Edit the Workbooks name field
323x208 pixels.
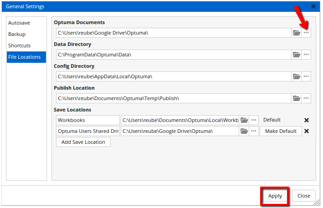pyautogui.click(x=88, y=120)
